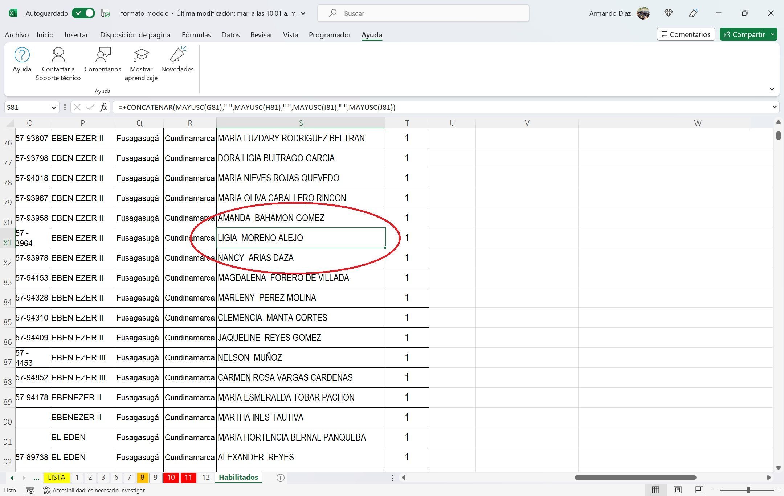Click the insert function fx icon

(x=104, y=107)
